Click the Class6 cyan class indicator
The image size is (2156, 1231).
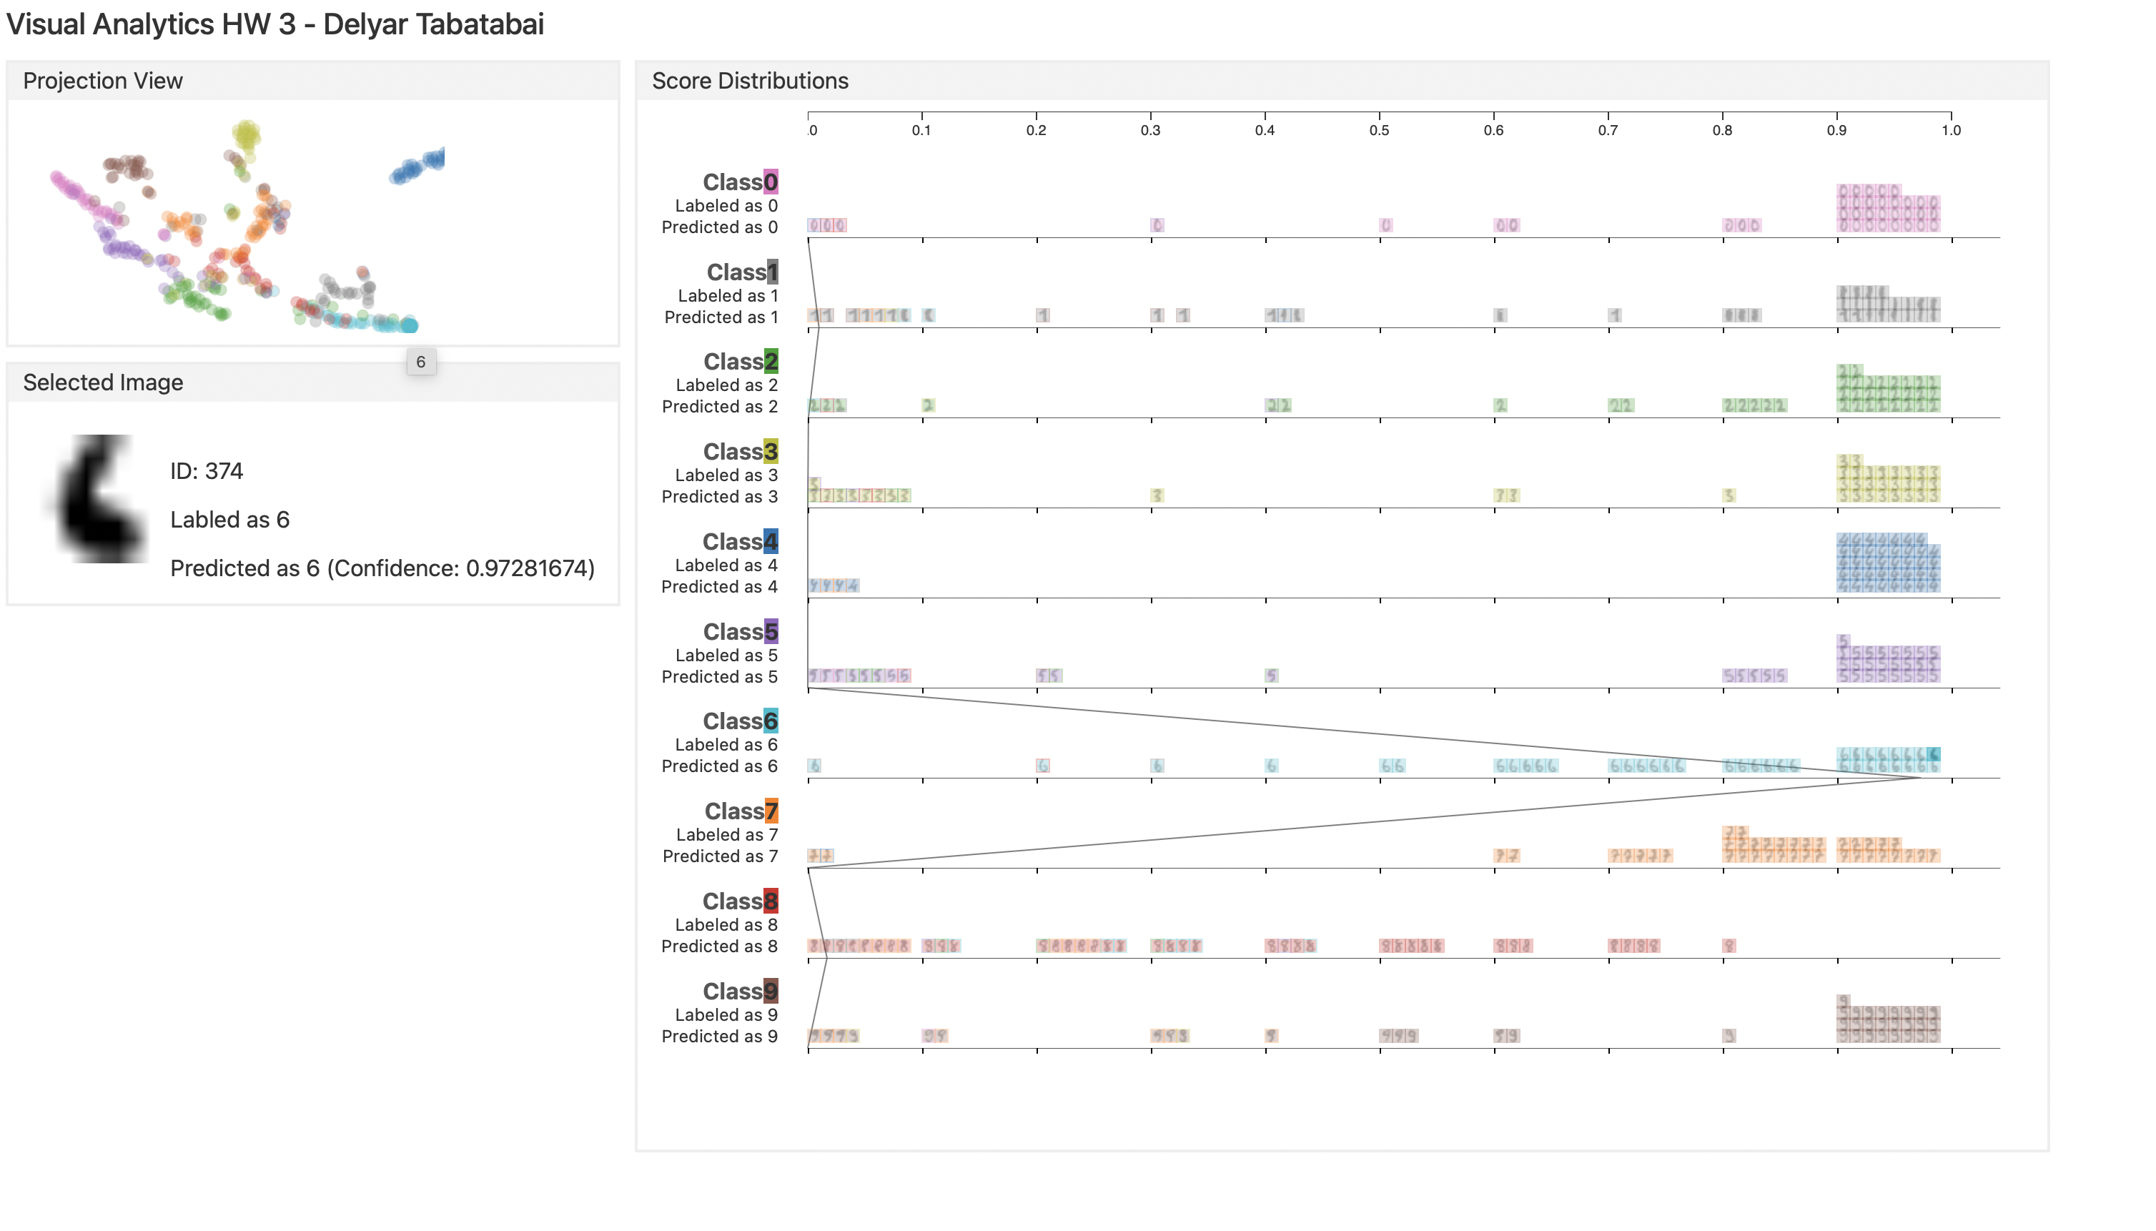coord(770,721)
